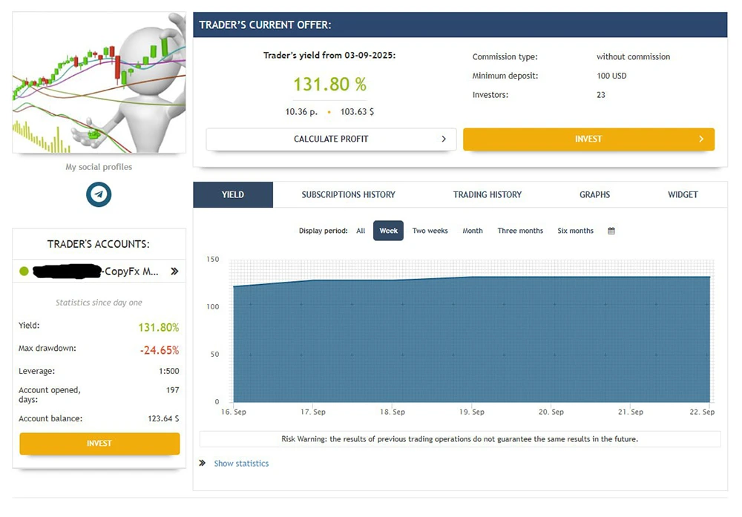Switch to the Subscriptions History tab
Viewport: 742px width, 517px height.
[x=347, y=194]
